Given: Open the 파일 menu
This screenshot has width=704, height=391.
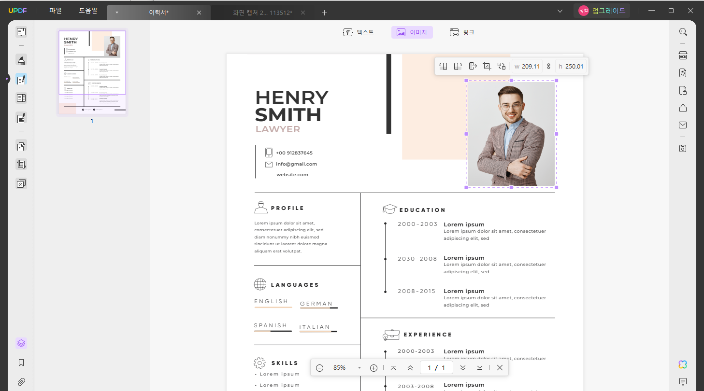Looking at the screenshot, I should (x=56, y=11).
